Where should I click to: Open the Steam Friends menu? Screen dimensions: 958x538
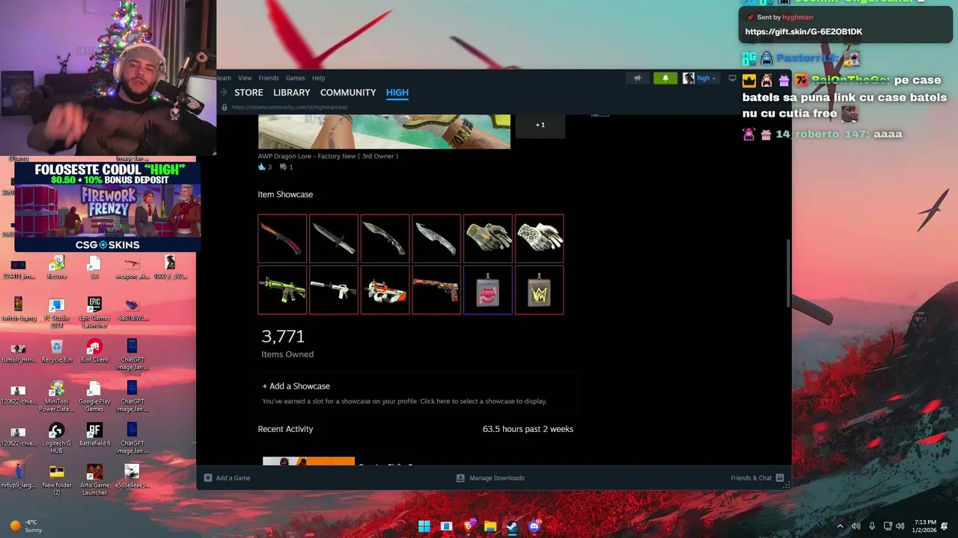click(x=269, y=78)
